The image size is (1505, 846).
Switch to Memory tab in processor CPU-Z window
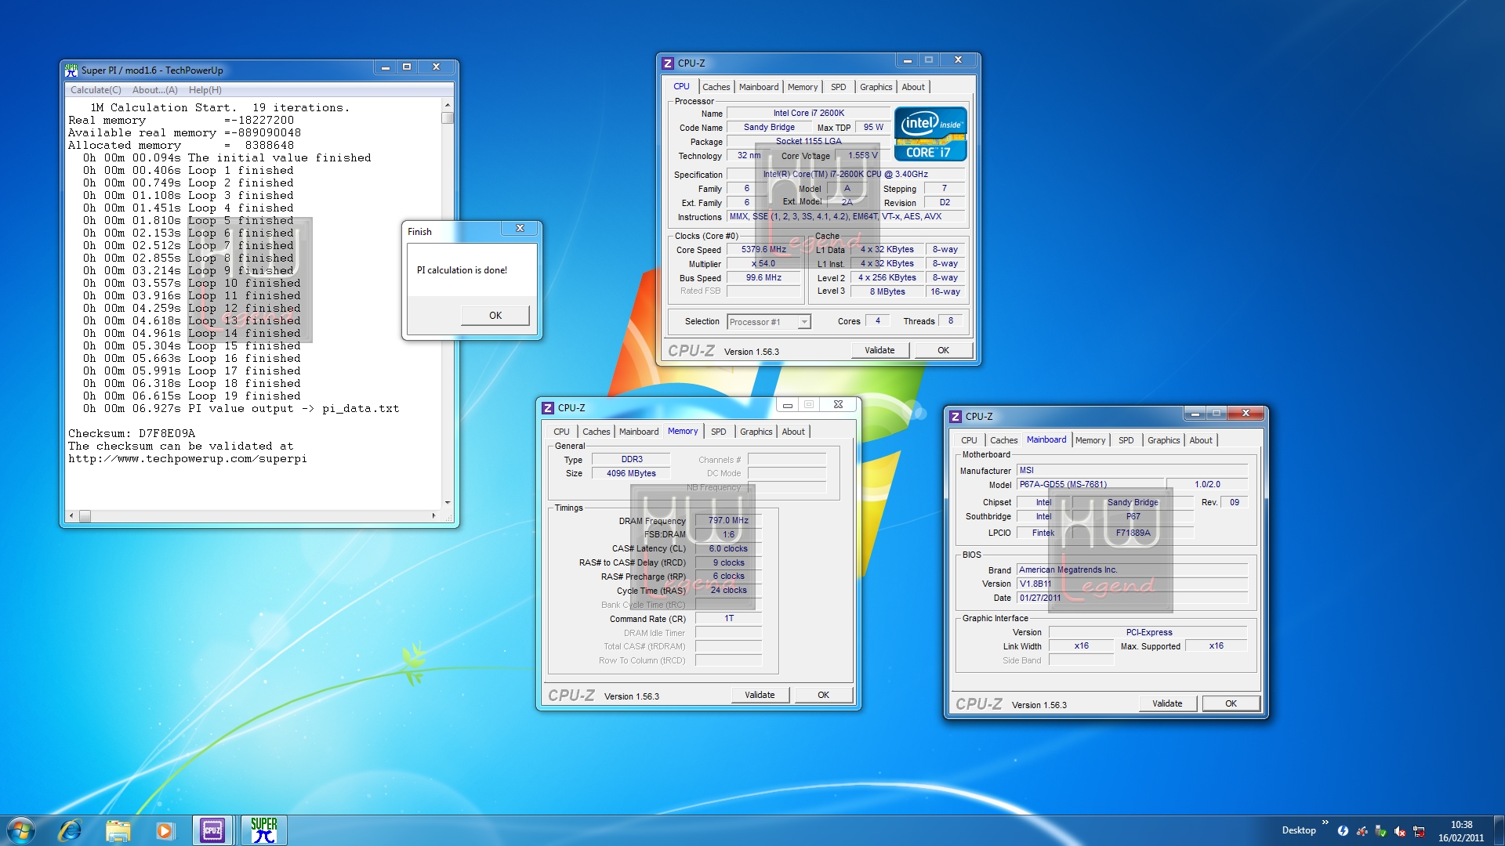pyautogui.click(x=803, y=87)
